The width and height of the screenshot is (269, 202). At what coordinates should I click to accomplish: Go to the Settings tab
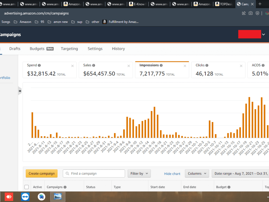(x=95, y=48)
